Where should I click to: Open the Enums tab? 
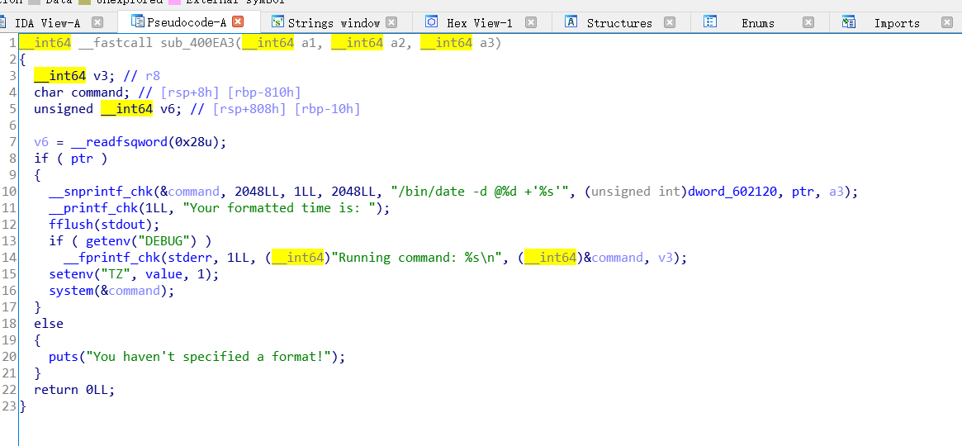pos(758,22)
